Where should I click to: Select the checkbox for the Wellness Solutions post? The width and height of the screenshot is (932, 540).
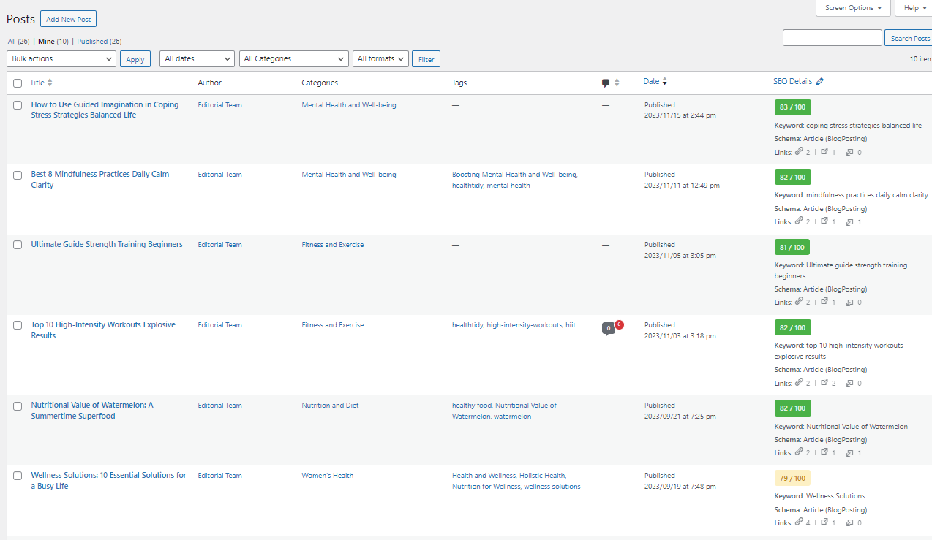[18, 476]
